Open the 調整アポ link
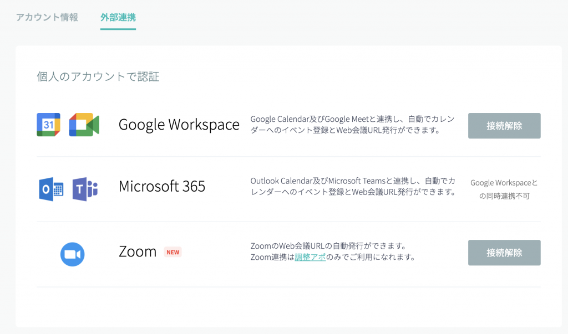 (310, 257)
